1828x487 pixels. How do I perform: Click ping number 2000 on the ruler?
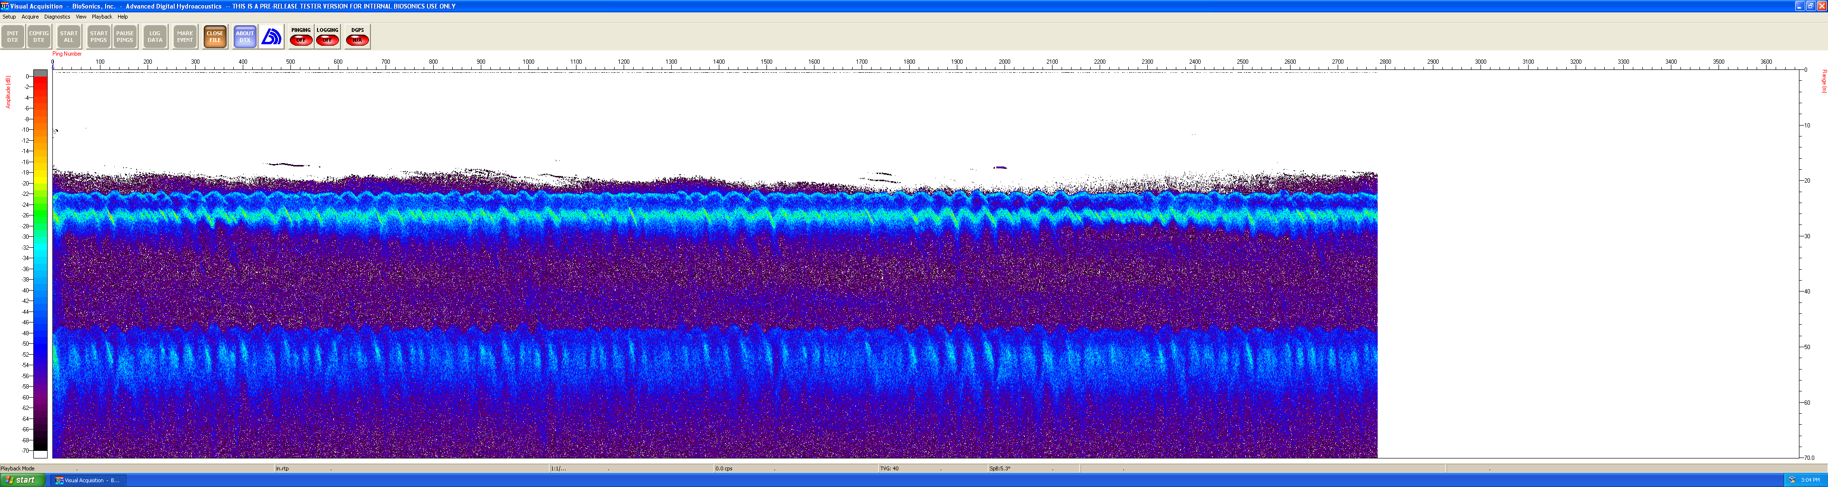1005,62
